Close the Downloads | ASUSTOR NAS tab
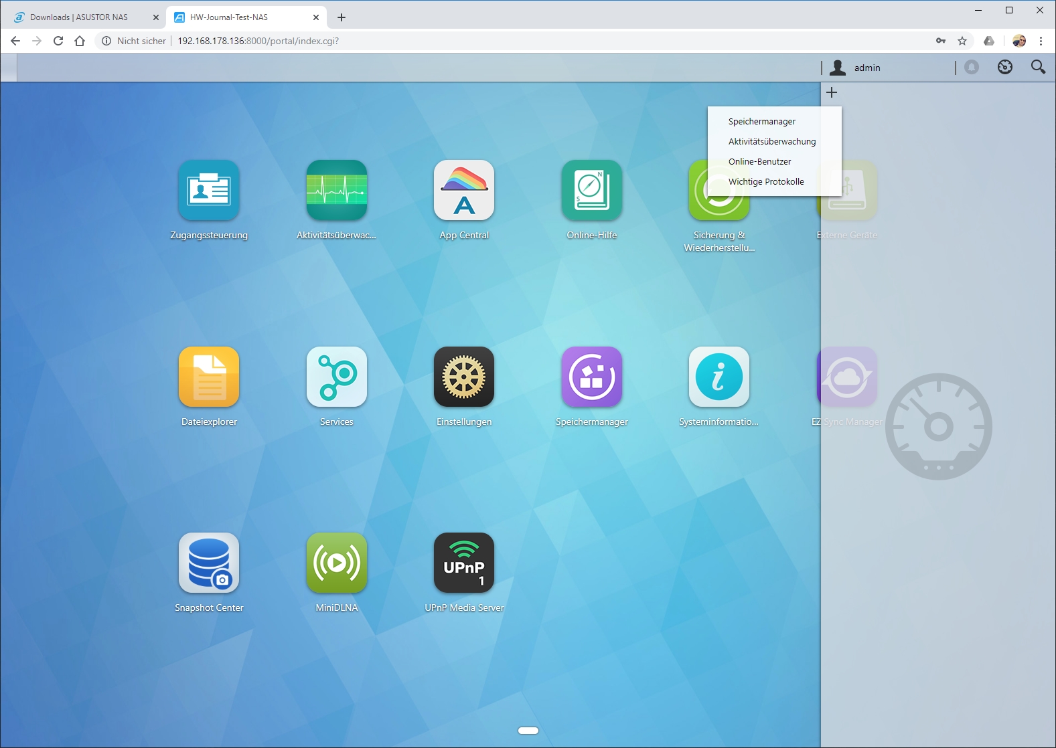Screen dimensions: 1056x748 (155, 17)
